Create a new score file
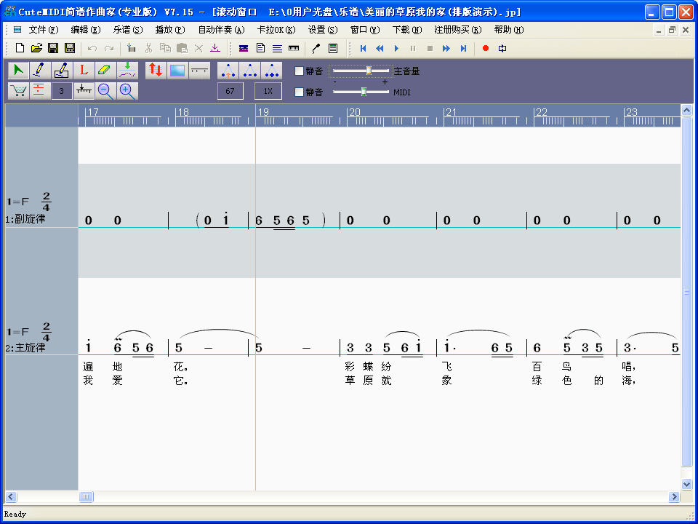Screen dimensions: 698x524 [20, 48]
